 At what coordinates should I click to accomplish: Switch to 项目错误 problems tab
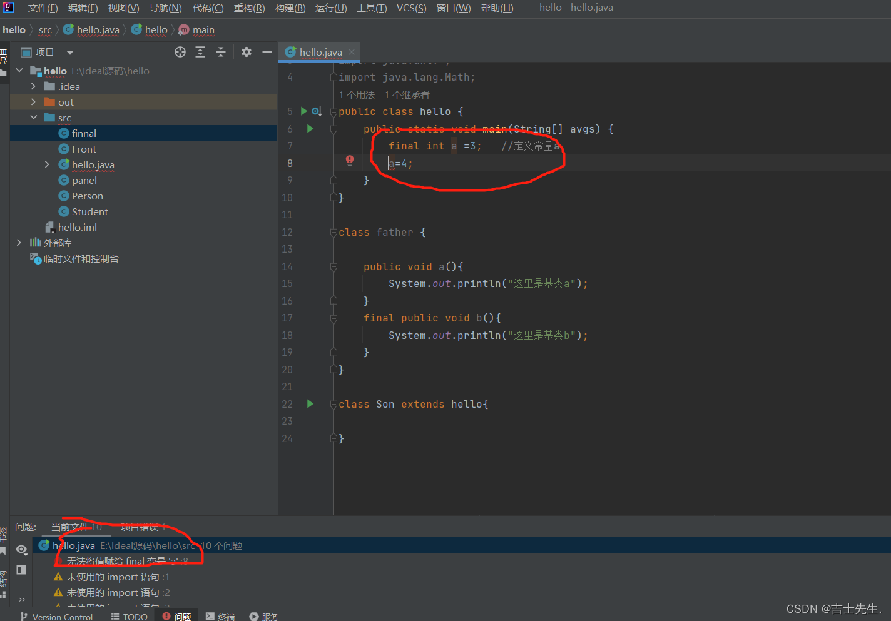pos(142,527)
